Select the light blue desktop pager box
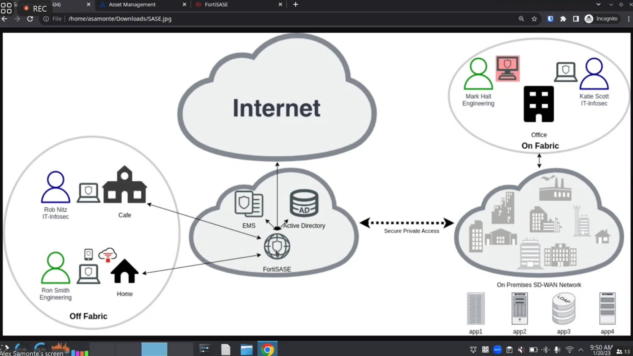Image resolution: width=633 pixels, height=356 pixels. click(x=154, y=349)
